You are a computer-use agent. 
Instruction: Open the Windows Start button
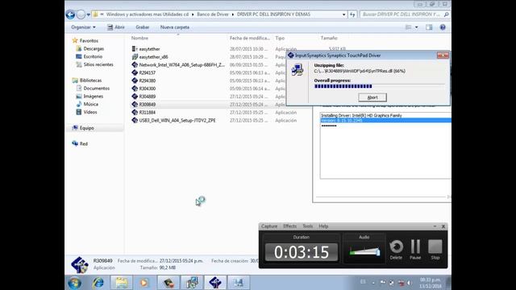pos(74,283)
